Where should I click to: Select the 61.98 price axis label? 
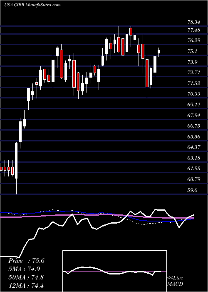(x=194, y=169)
